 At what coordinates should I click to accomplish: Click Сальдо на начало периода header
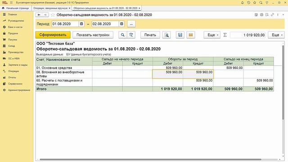click(x=122, y=59)
